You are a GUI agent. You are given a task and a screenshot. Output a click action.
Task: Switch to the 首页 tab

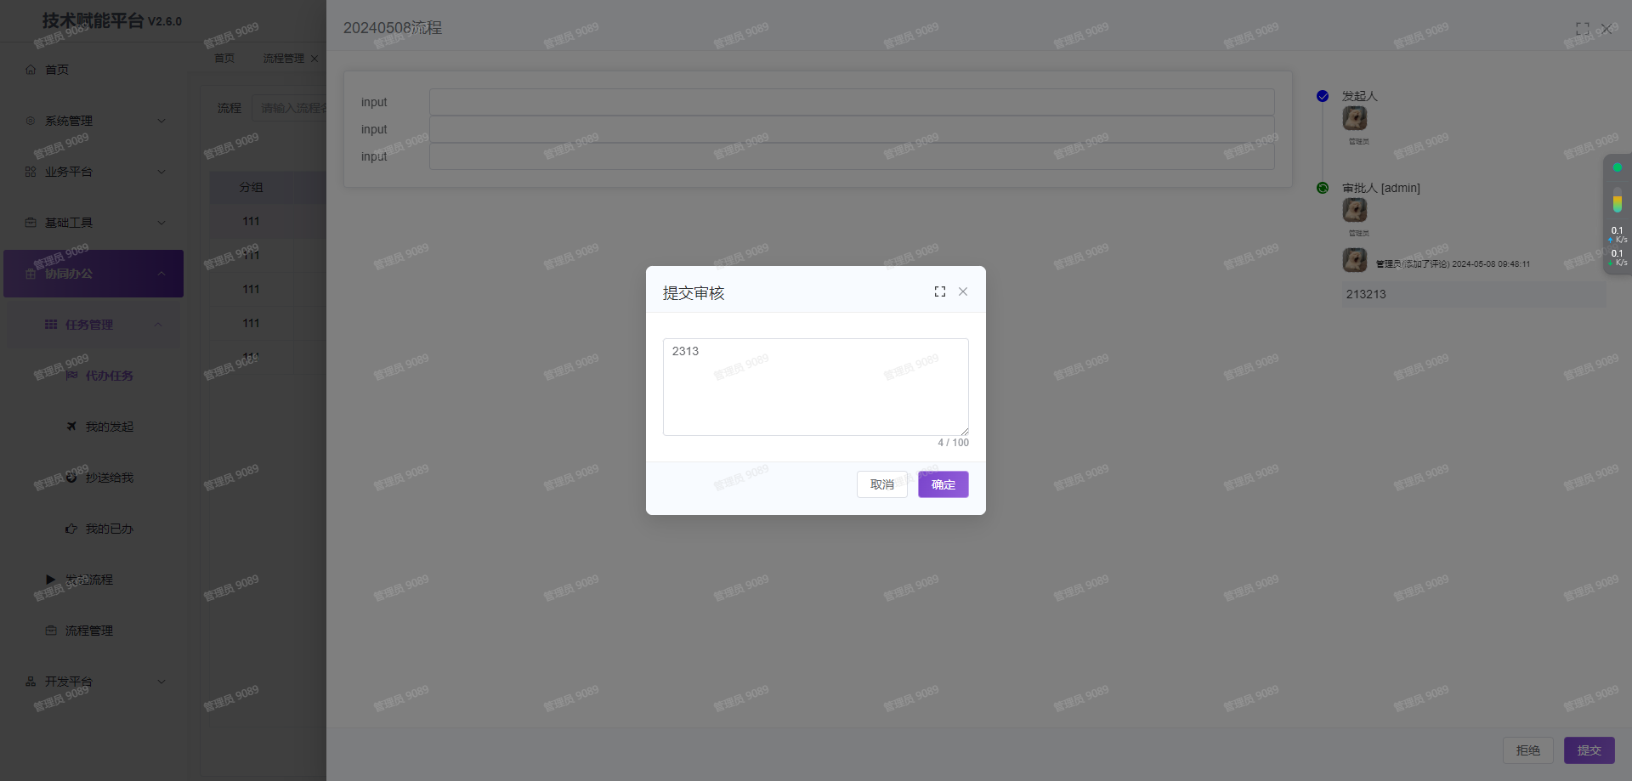(224, 58)
